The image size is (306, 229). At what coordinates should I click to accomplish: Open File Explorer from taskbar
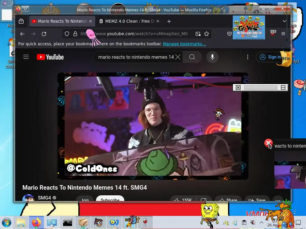pyautogui.click(x=21, y=222)
